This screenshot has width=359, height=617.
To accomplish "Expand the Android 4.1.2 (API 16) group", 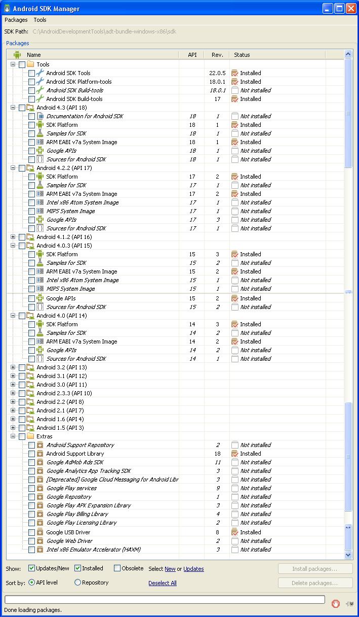I will pyautogui.click(x=13, y=237).
